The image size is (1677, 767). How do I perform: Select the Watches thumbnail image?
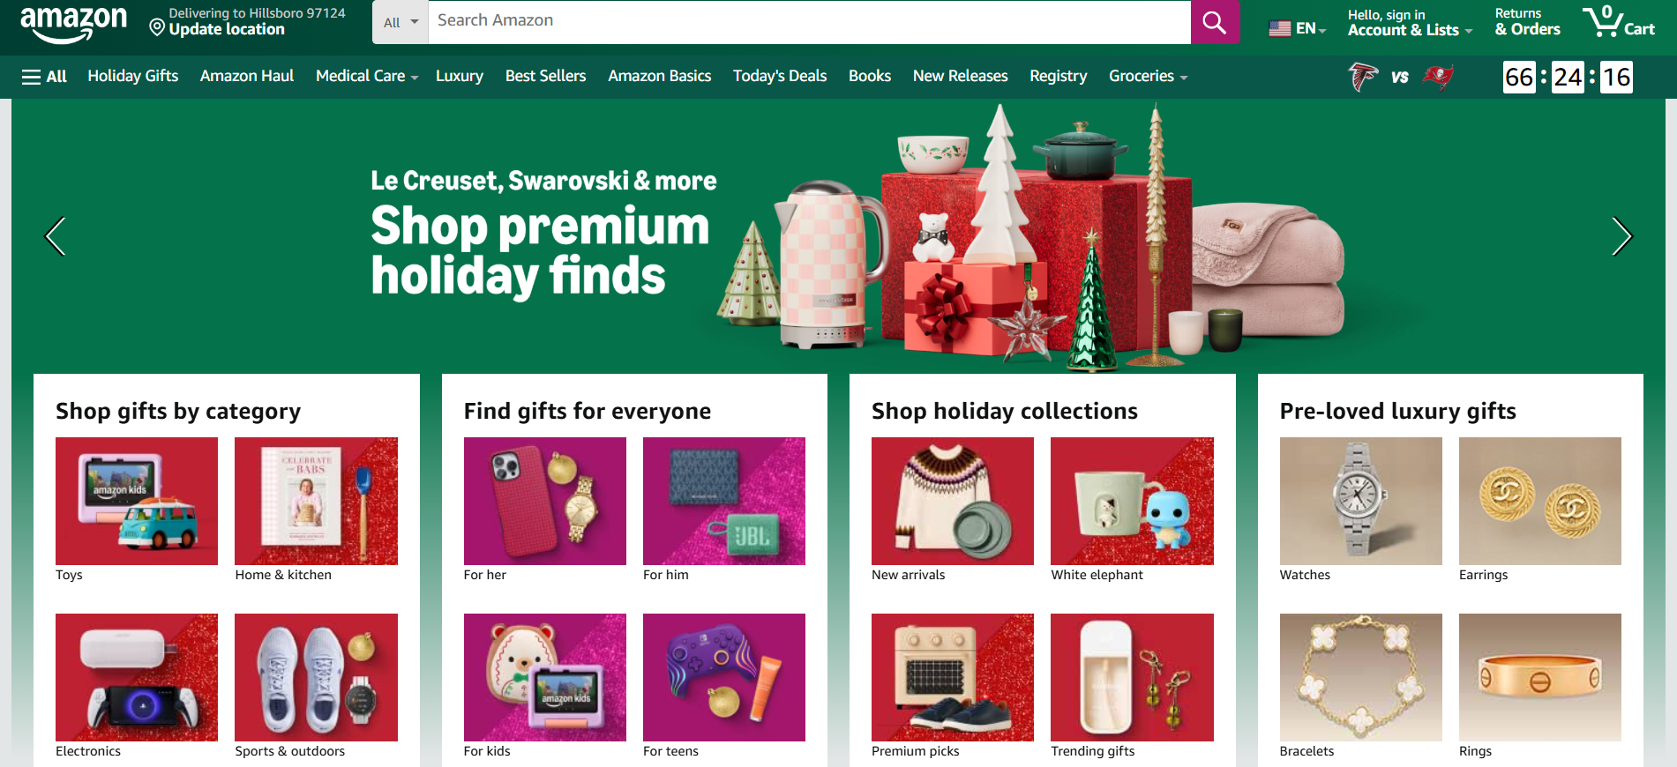pos(1360,501)
